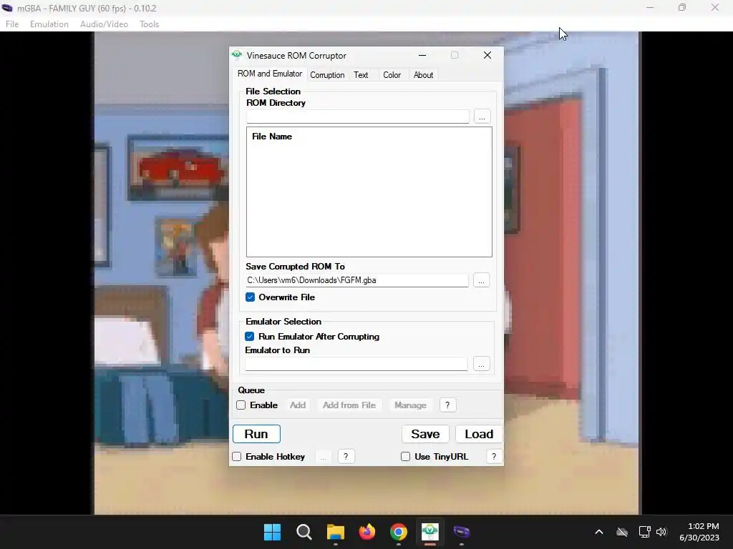
Task: Open the mGBA Emulation menu
Action: tap(49, 24)
